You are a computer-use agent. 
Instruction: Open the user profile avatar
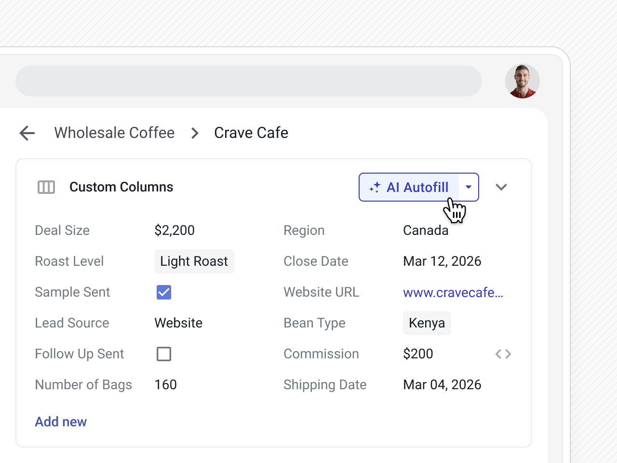pyautogui.click(x=522, y=82)
